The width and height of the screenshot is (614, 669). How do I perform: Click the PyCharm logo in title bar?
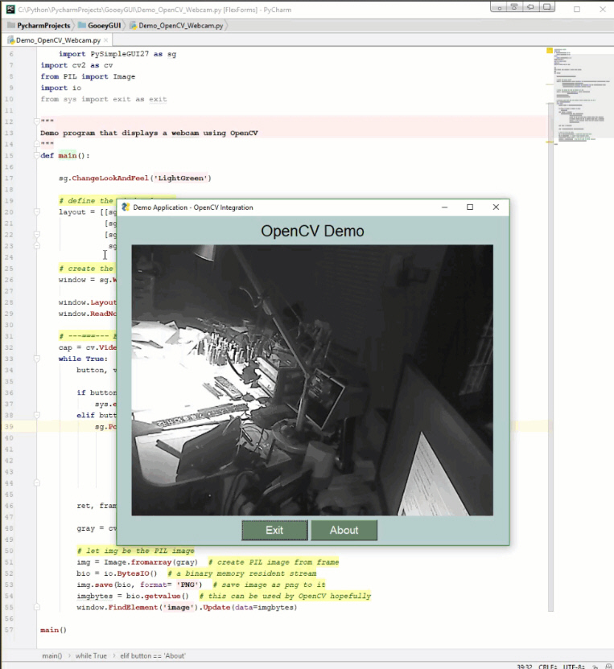10,9
